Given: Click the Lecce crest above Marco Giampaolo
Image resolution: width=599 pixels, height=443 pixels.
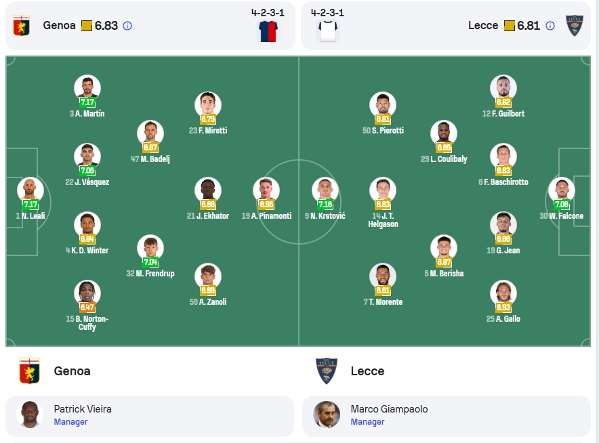Looking at the screenshot, I should [x=326, y=371].
